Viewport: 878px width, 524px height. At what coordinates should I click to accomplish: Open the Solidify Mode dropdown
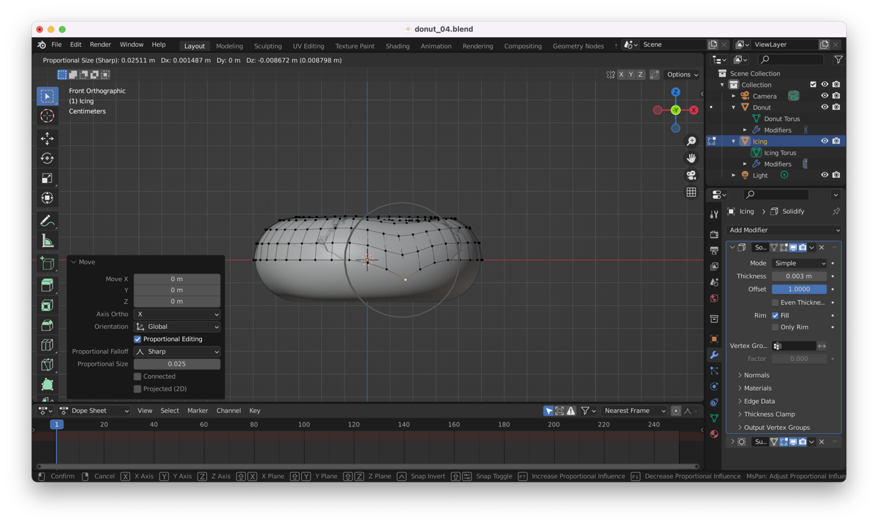[x=799, y=263]
